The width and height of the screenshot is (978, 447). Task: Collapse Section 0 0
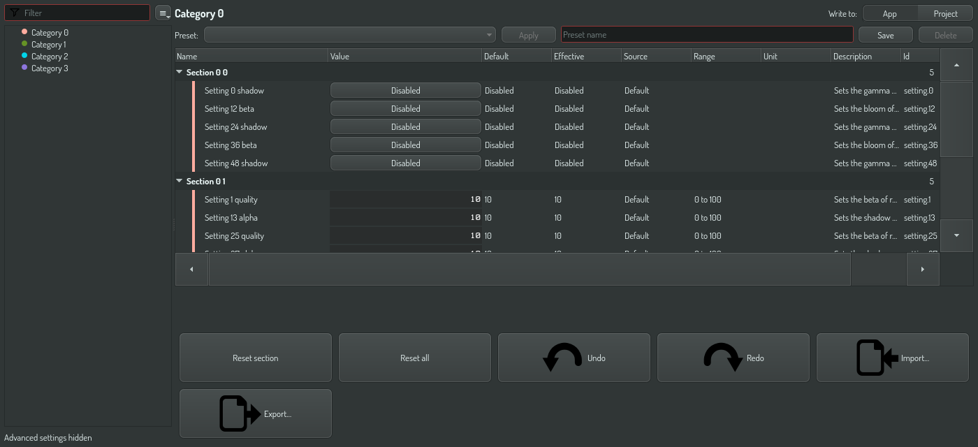point(180,72)
